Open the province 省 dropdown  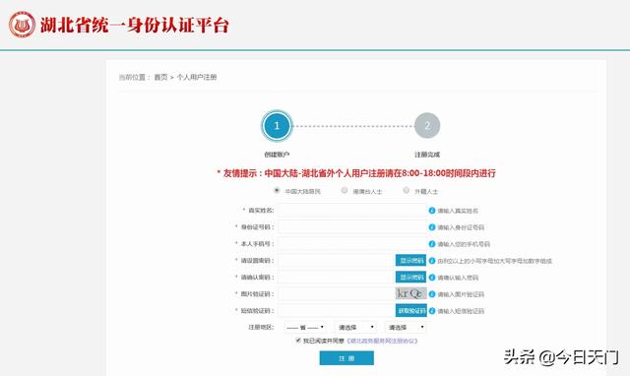(x=305, y=328)
